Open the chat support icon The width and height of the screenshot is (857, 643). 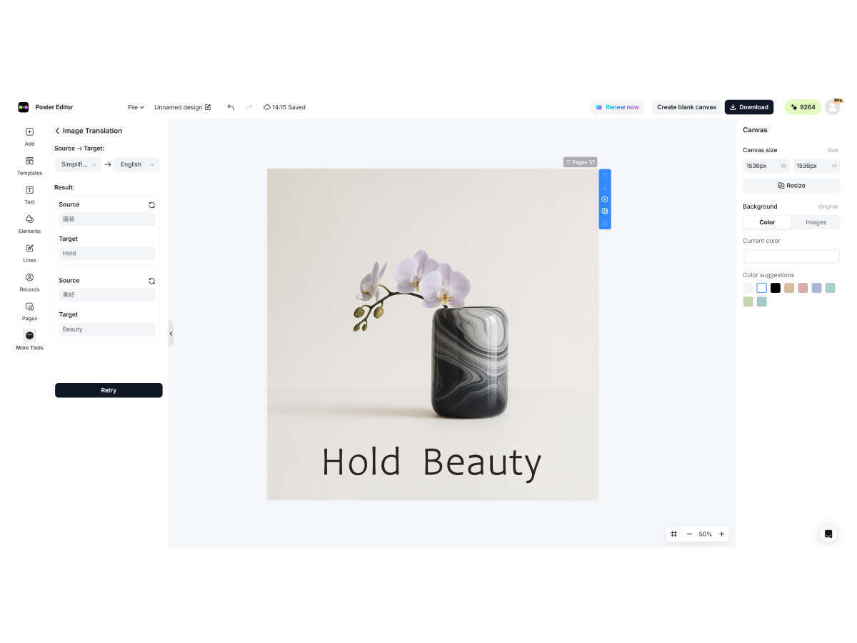pyautogui.click(x=828, y=534)
